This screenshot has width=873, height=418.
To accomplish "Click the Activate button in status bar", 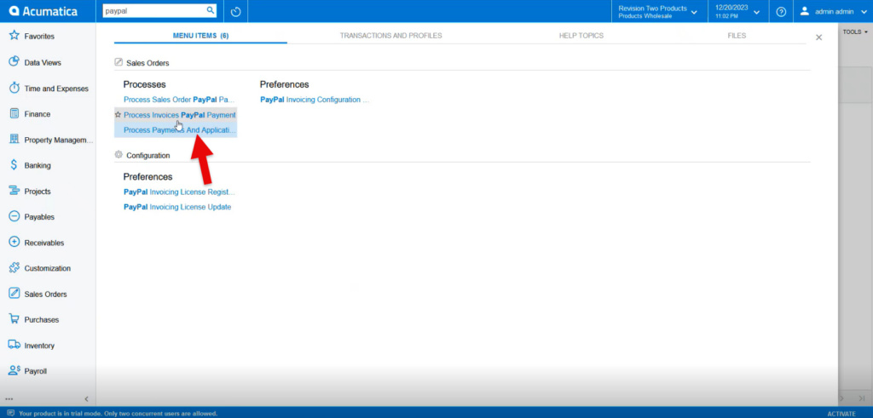I will pos(841,414).
